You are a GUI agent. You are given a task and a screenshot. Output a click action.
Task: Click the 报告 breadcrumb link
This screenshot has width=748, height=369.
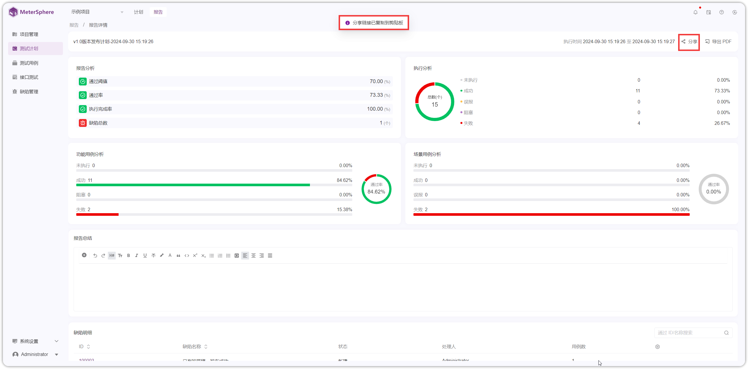(x=74, y=25)
